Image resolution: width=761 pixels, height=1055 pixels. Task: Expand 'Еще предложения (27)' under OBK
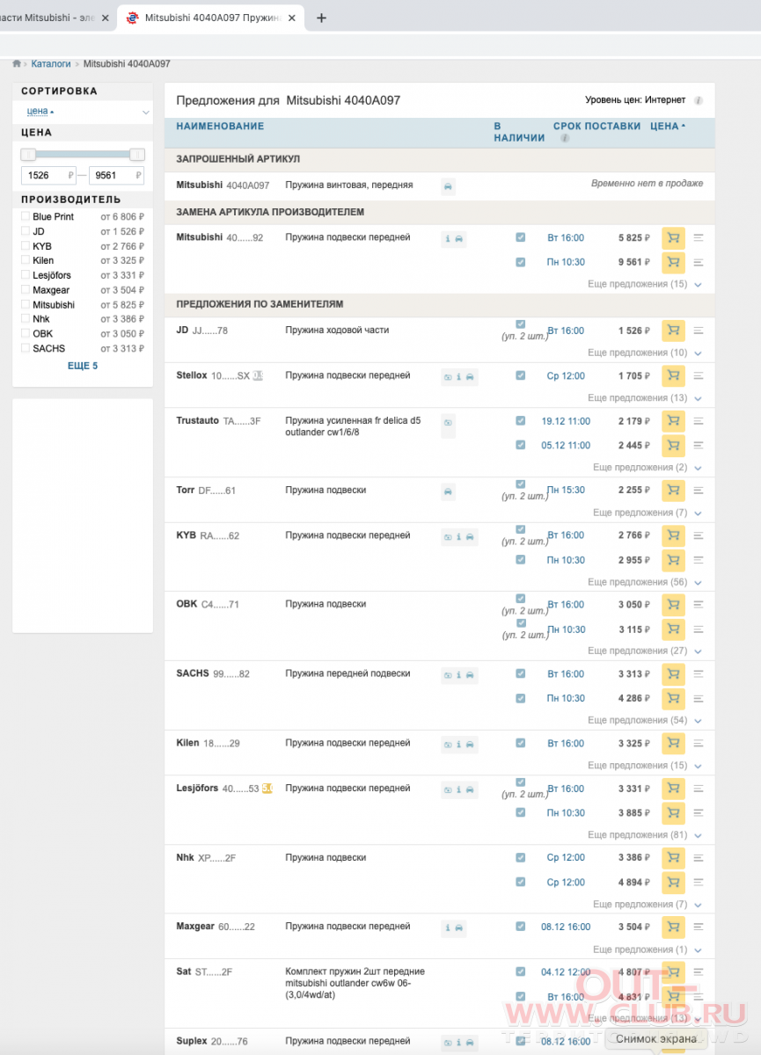pos(644,651)
